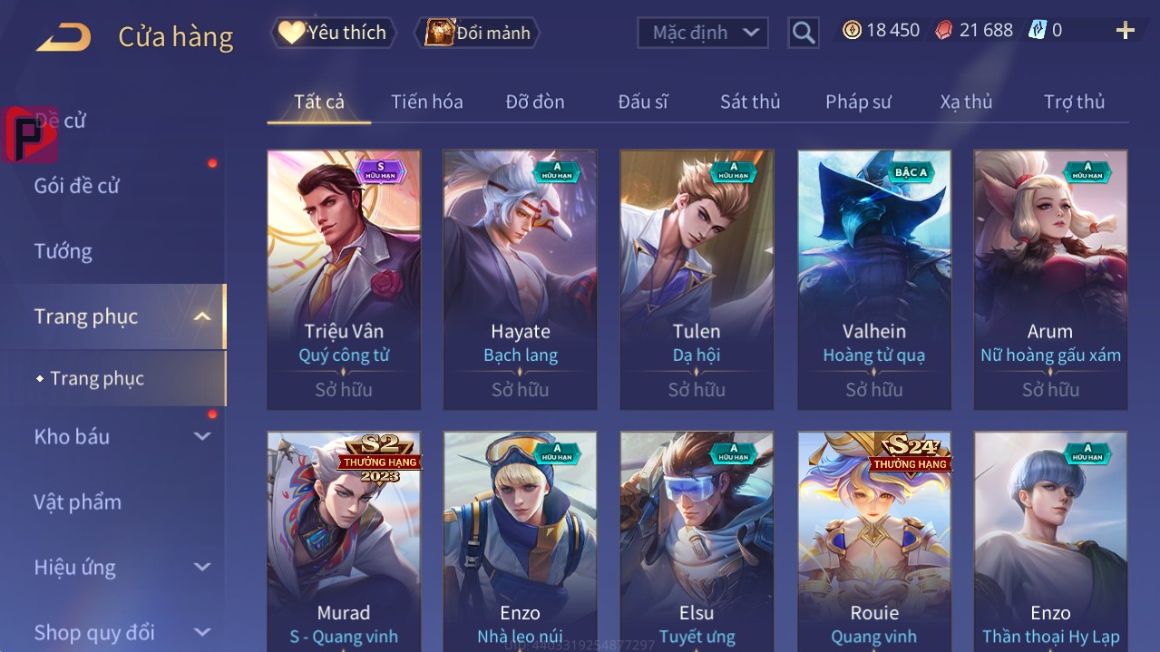Open the Mặc định sort dropdown
The image size is (1160, 652).
point(703,33)
